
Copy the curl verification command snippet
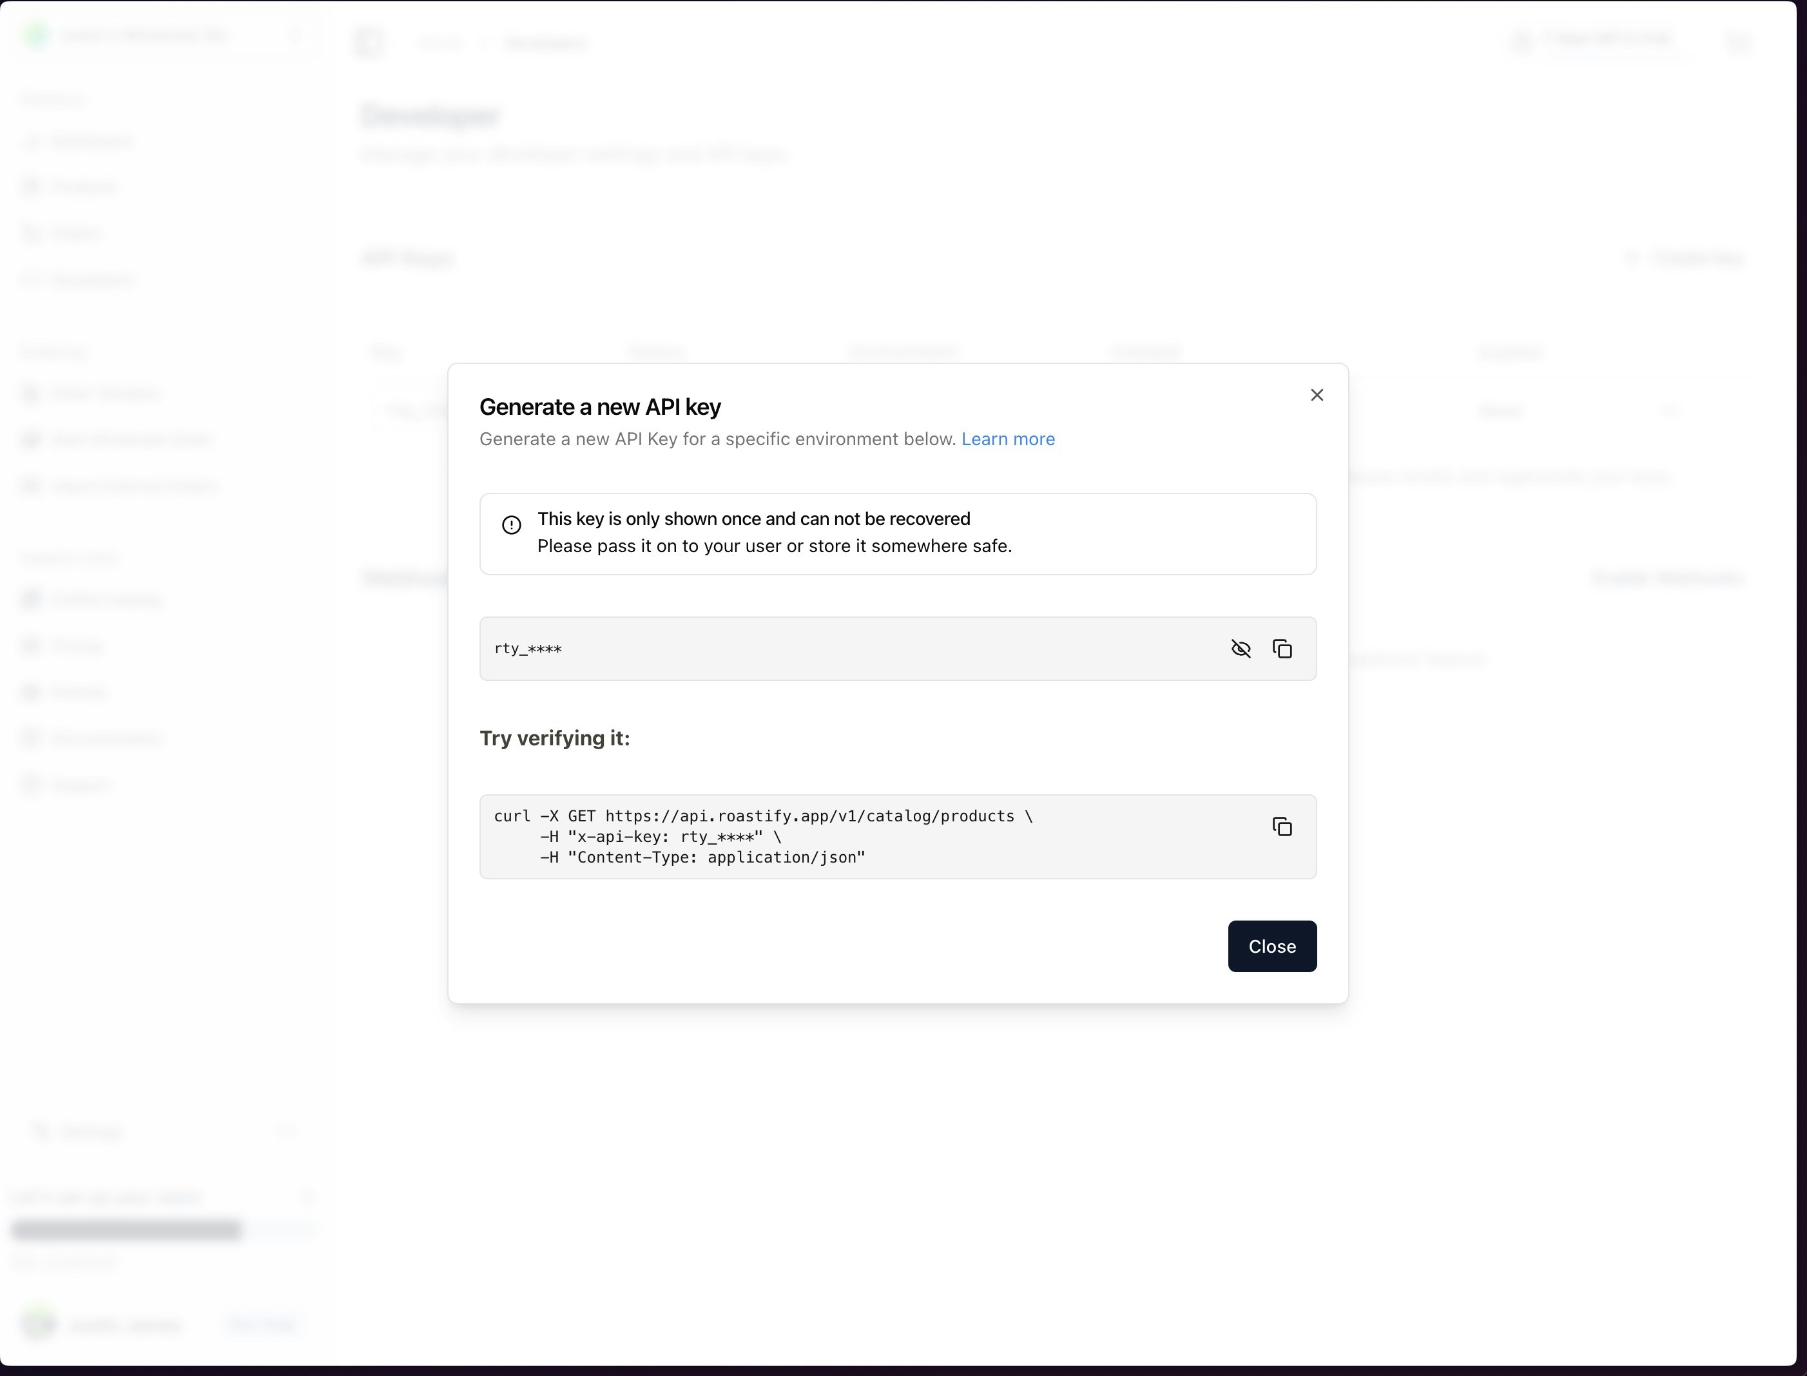point(1283,827)
